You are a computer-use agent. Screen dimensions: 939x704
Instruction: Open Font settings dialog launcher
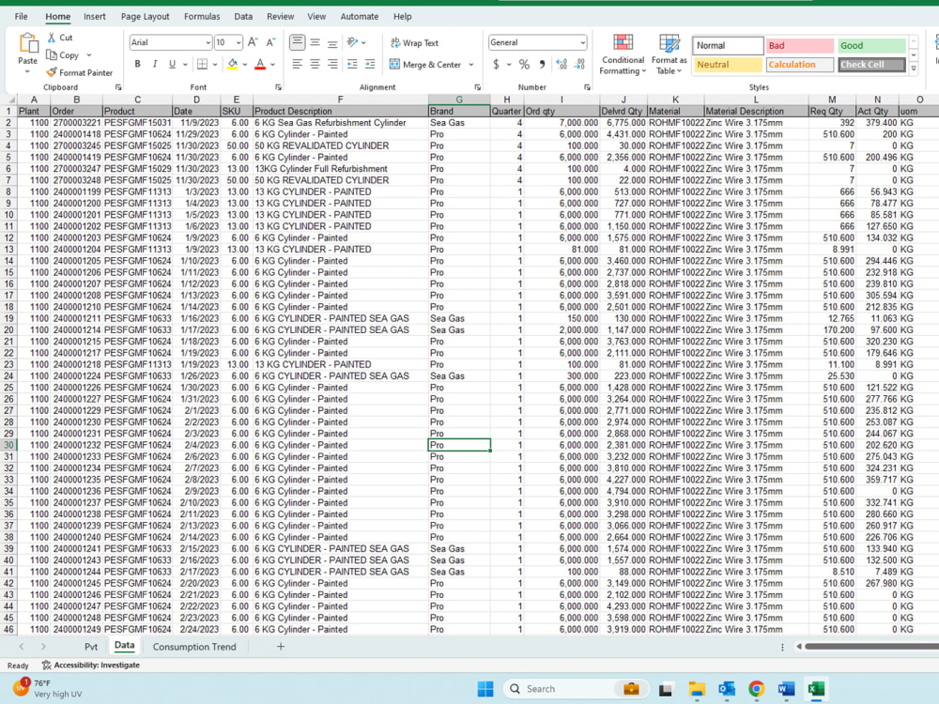coord(279,87)
